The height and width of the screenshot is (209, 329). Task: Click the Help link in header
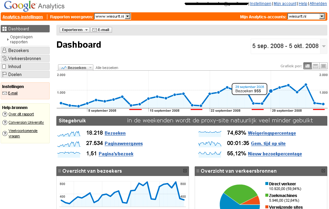303,4
